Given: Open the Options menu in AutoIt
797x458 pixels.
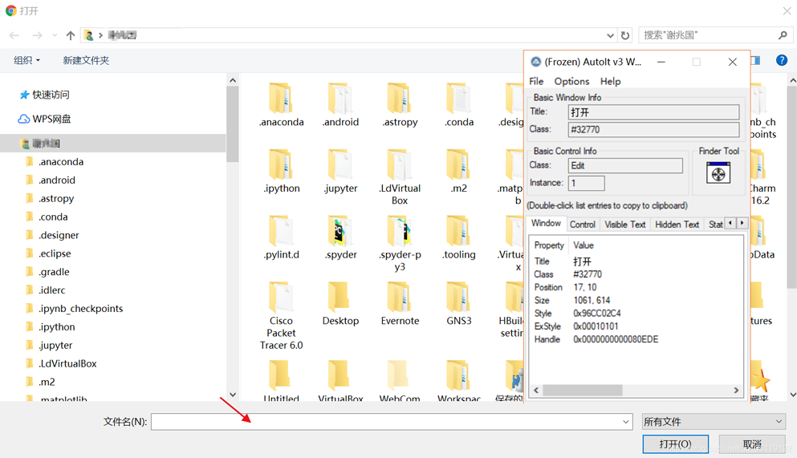Looking at the screenshot, I should [571, 81].
